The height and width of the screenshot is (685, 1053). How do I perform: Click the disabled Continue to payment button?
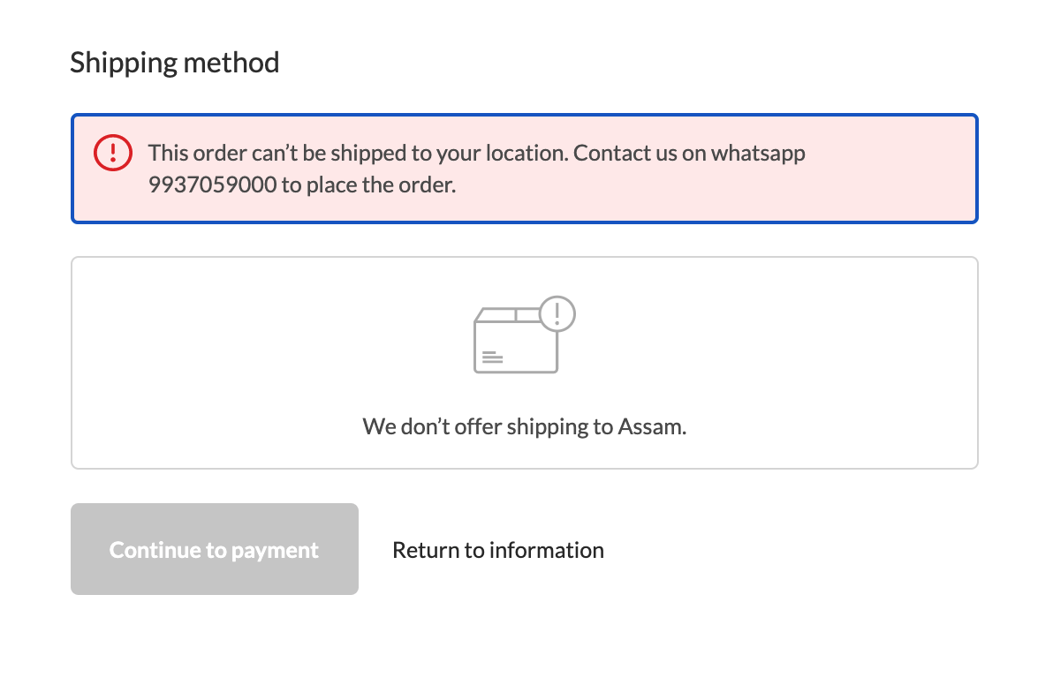215,549
